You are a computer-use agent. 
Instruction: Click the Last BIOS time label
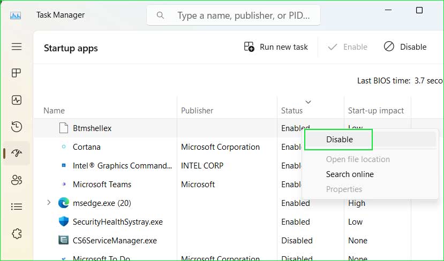tap(383, 81)
